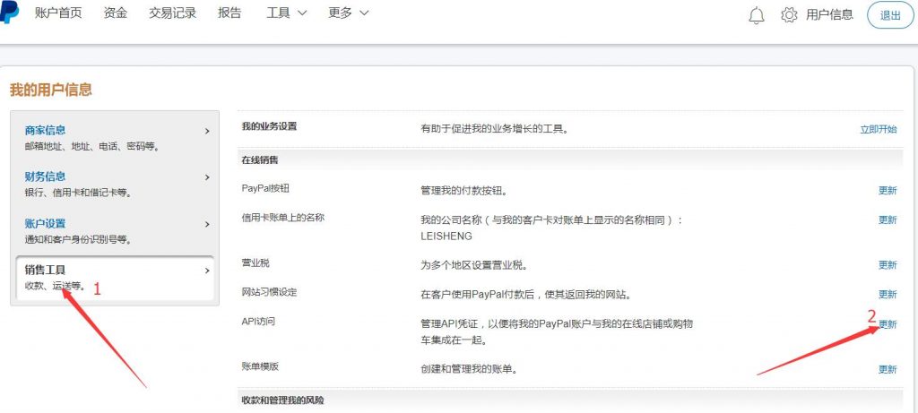Viewport: 918px width, 413px height.
Task: Open 财务信息 sidebar section
Action: pyautogui.click(x=113, y=184)
